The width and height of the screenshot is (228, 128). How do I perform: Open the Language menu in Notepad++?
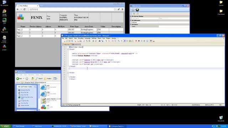87,38
